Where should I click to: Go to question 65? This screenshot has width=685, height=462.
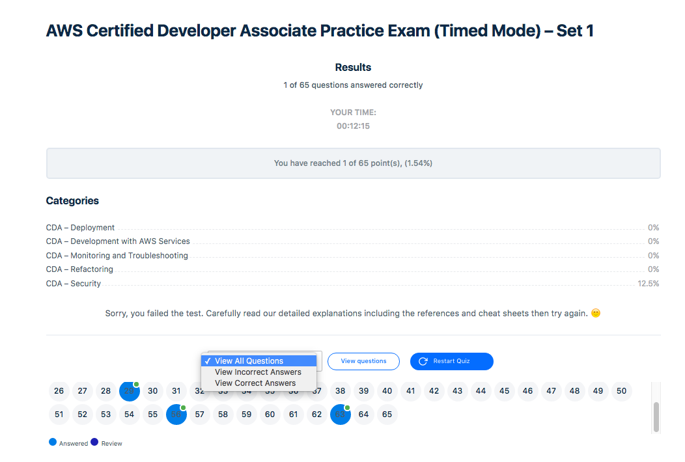click(x=387, y=414)
